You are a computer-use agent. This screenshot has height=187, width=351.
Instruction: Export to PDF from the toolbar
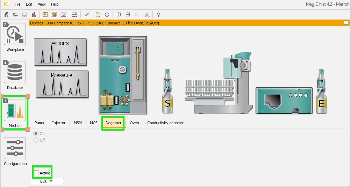63,15
